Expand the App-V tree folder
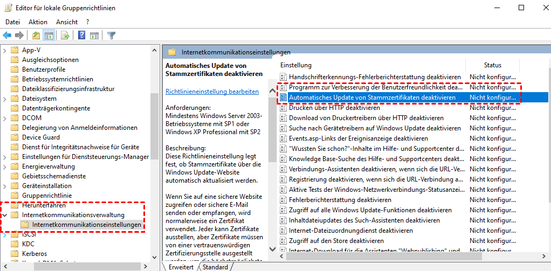This screenshot has width=551, height=271. (x=5, y=50)
